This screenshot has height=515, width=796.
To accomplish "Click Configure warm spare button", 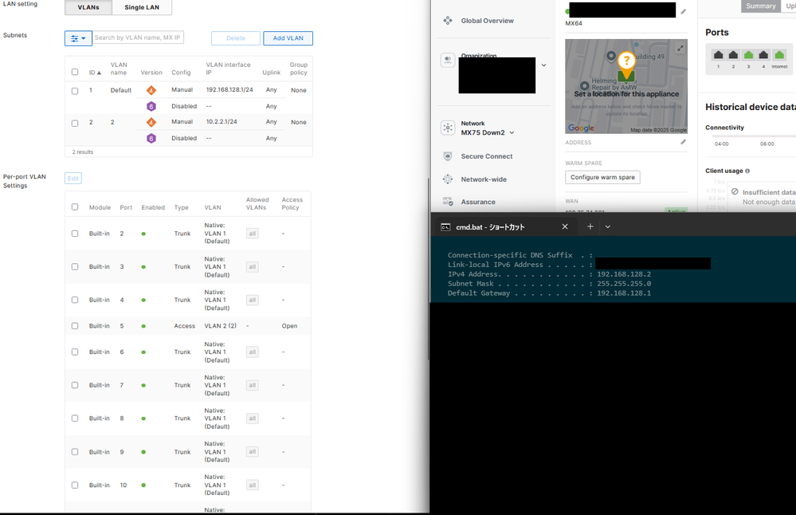I will pos(602,177).
